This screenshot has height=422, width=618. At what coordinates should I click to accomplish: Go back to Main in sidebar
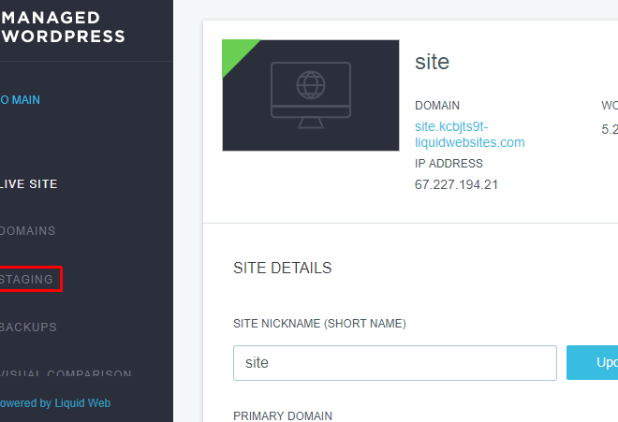tap(20, 100)
